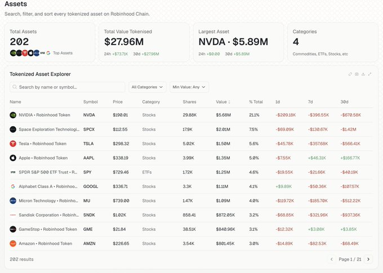
Task: Go to previous page arrow
Action: click(x=331, y=259)
